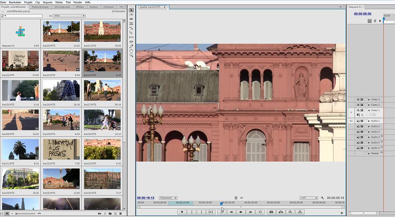Click the Sequenz 01 timecode 00:00:00:00
Image resolution: width=395 pixels, height=217 pixels.
coord(363,14)
